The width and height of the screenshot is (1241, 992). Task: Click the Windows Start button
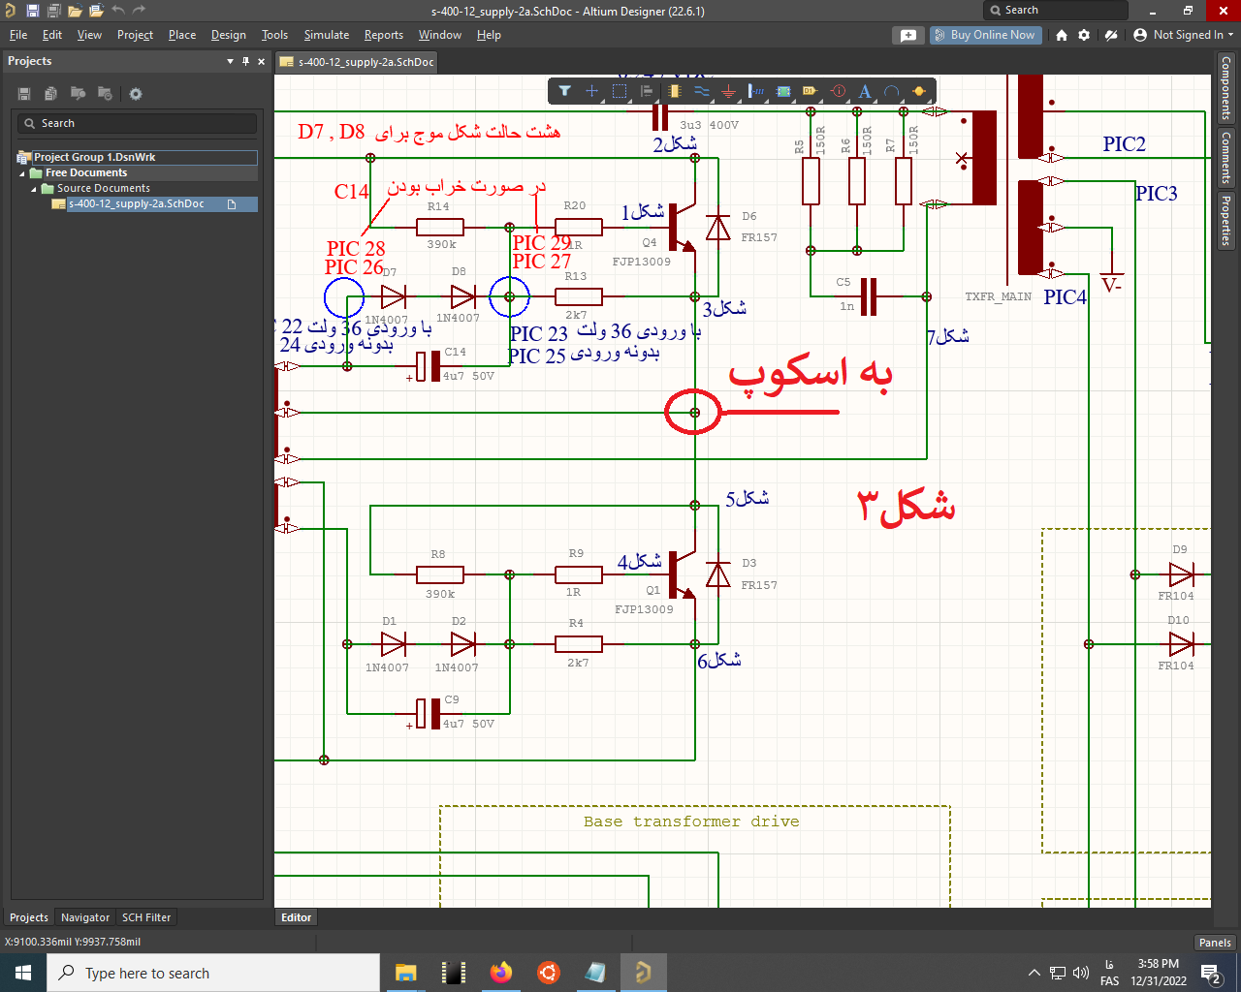pos(23,973)
